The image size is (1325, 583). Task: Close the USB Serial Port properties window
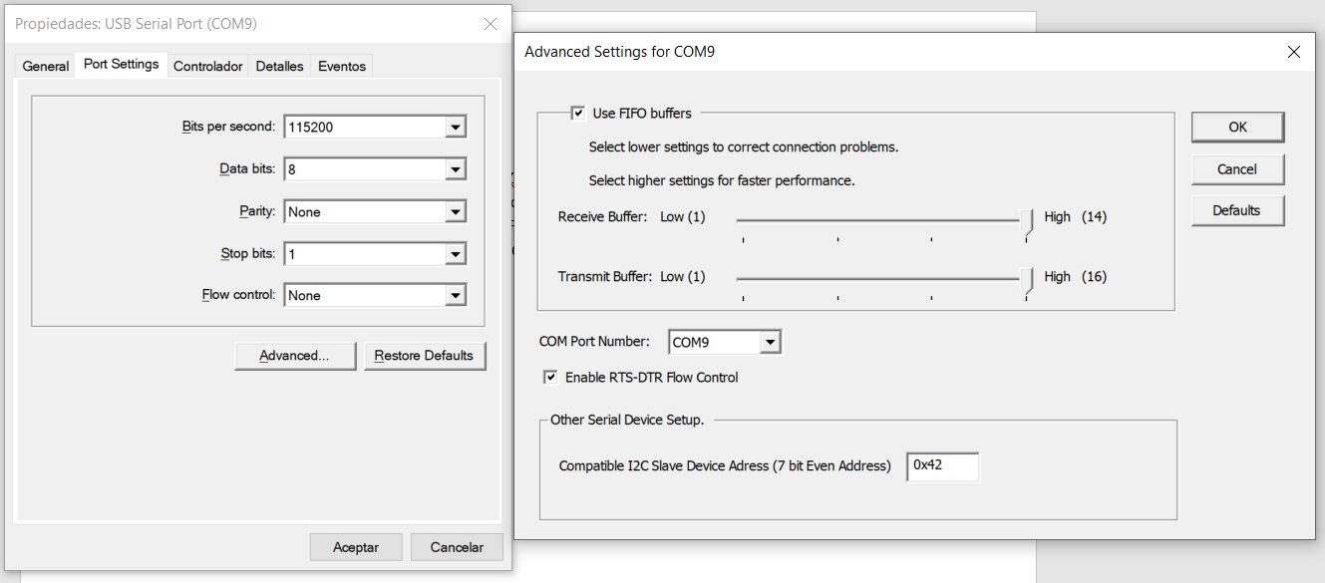491,23
